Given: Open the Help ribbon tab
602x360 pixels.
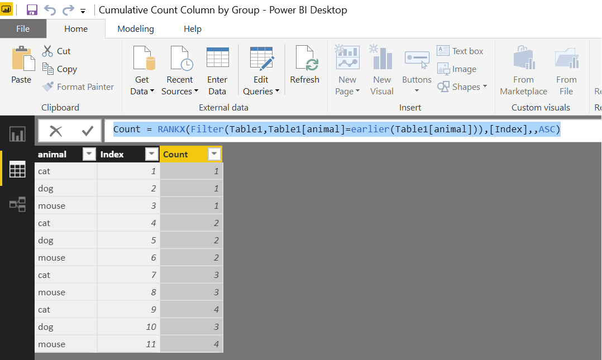Looking at the screenshot, I should point(192,29).
